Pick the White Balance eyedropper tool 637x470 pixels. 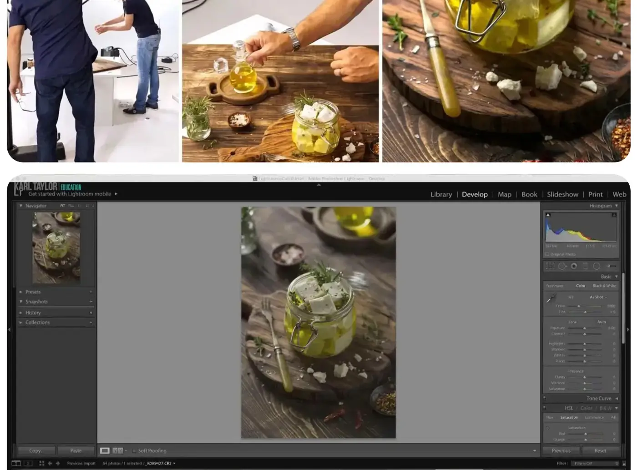pyautogui.click(x=551, y=298)
